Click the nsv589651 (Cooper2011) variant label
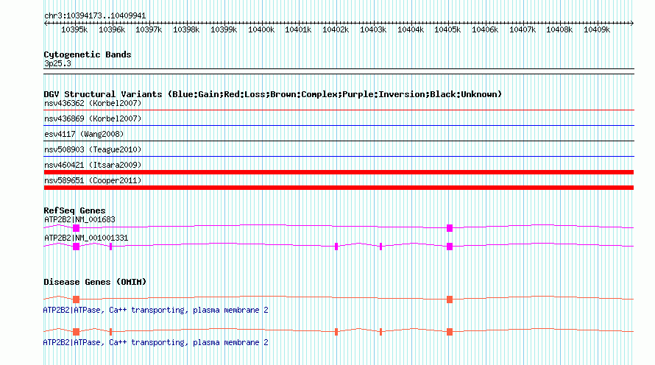This screenshot has width=655, height=365. click(93, 180)
